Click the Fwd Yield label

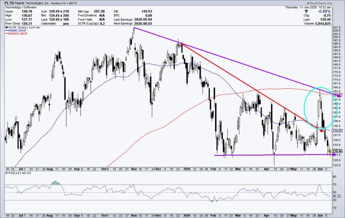coord(85,19)
